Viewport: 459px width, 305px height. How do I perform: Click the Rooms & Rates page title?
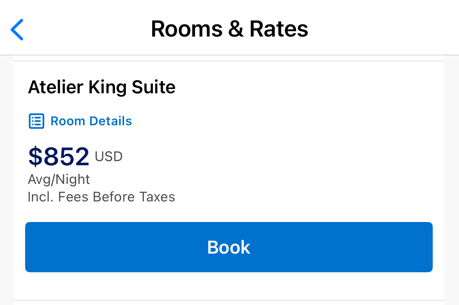coord(229,29)
